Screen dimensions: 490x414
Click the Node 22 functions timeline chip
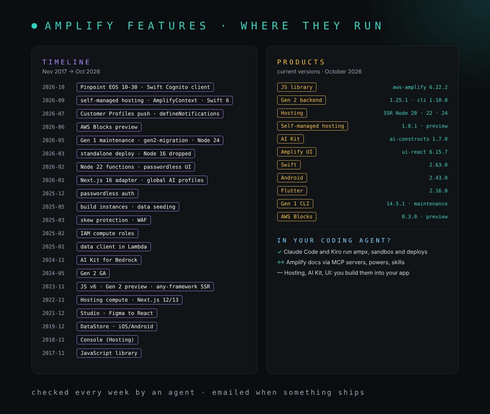(136, 167)
